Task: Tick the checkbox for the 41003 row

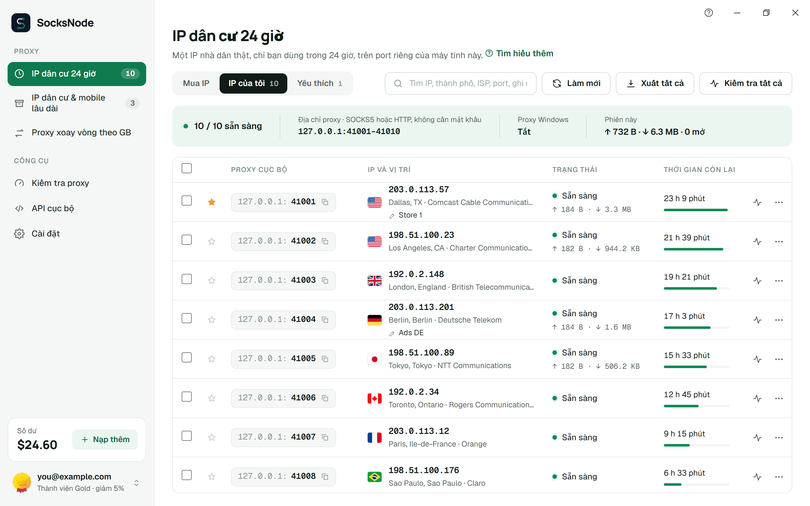Action: [x=186, y=279]
